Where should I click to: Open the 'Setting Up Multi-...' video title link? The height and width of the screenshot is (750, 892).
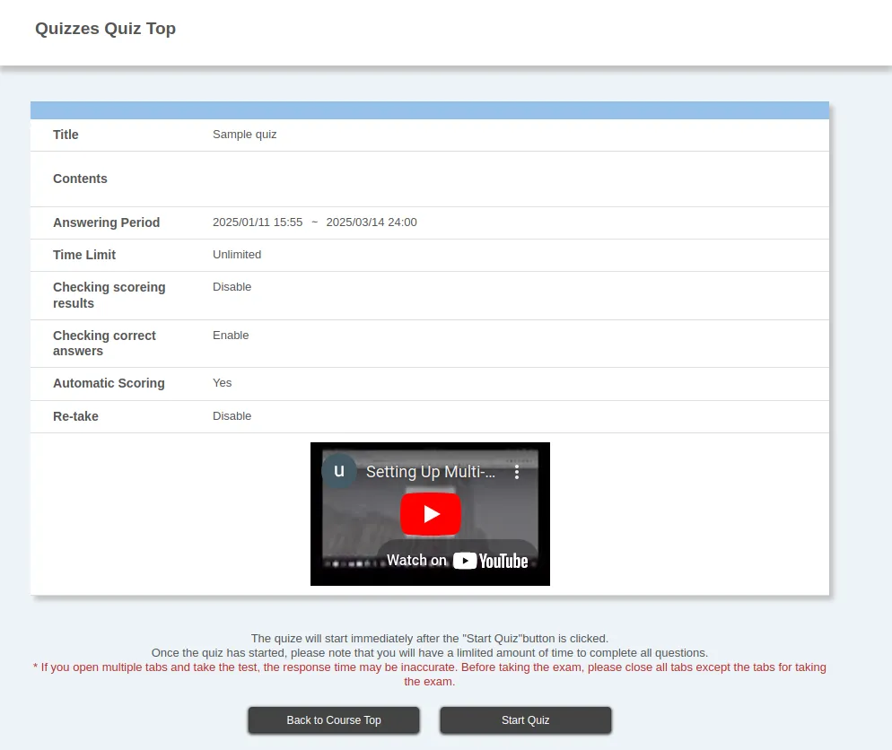click(x=430, y=472)
